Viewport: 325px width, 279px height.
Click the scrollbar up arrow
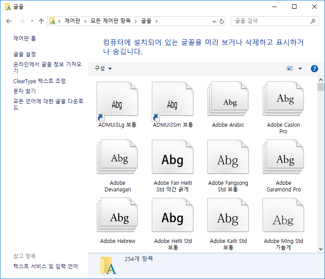click(x=321, y=80)
